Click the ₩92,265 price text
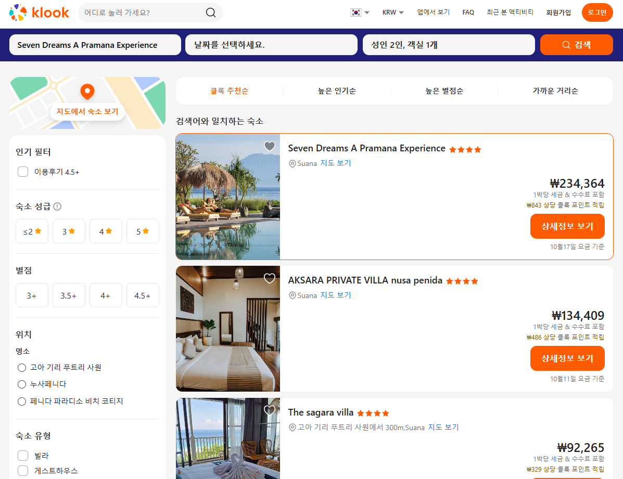This screenshot has width=623, height=479. click(x=580, y=448)
